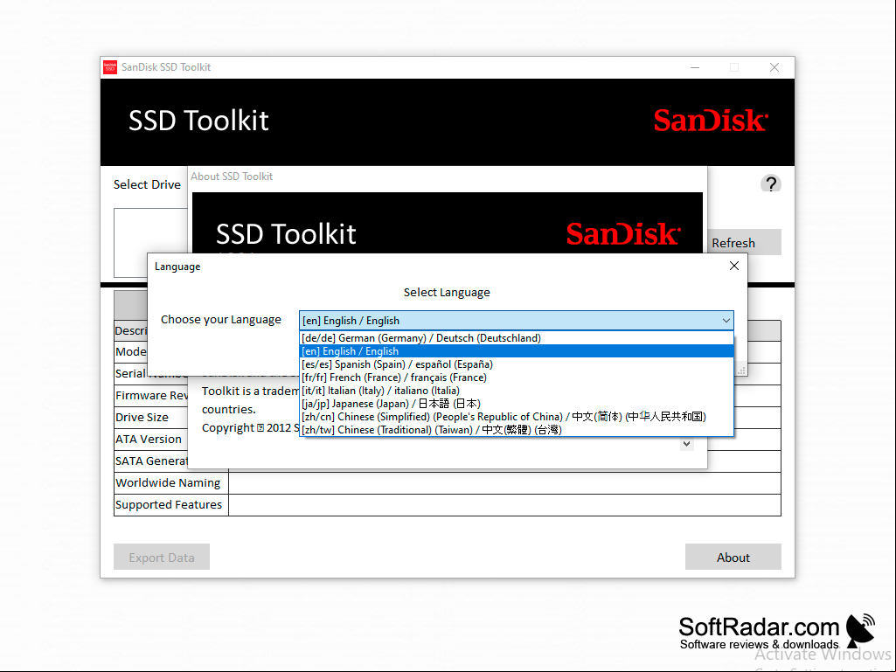
Task: Click the Worldwide Naming row label
Action: pyautogui.click(x=168, y=483)
